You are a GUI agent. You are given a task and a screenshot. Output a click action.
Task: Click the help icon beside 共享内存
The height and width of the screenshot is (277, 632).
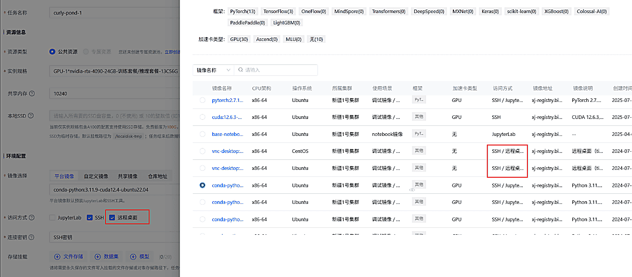point(32,94)
